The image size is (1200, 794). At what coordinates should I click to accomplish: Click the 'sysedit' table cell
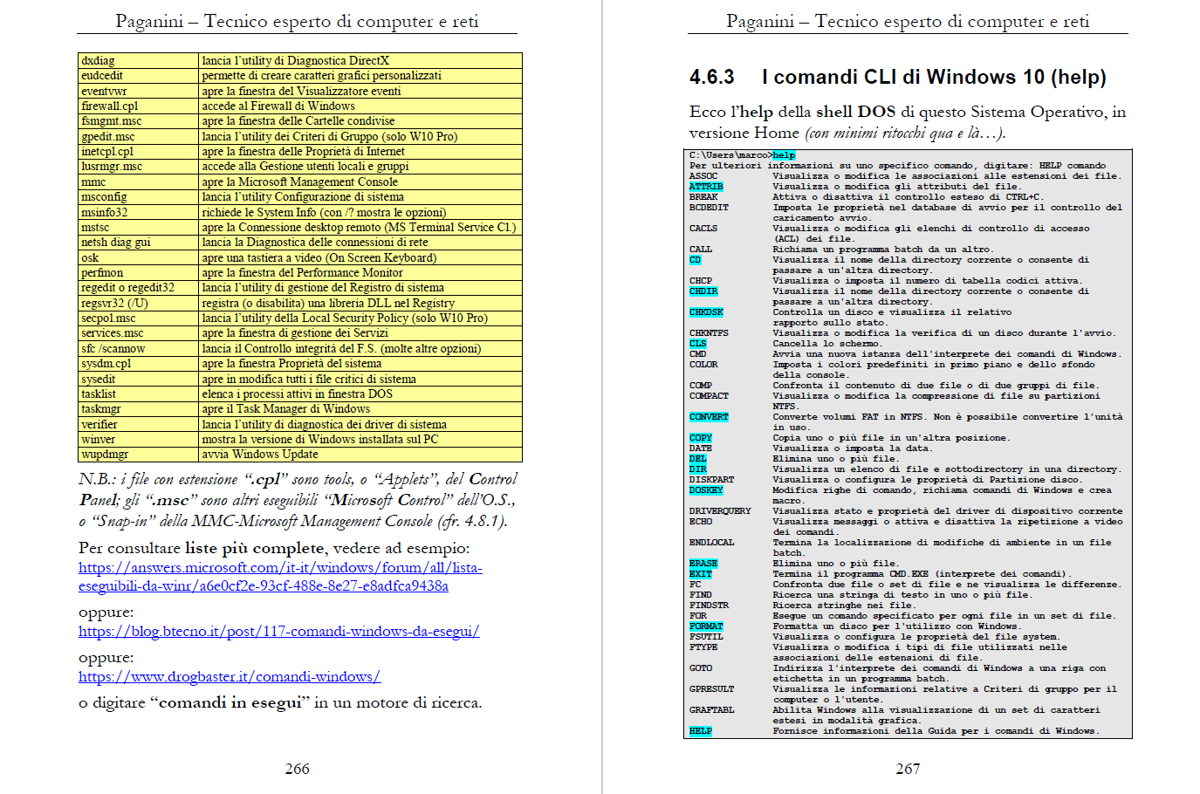pyautogui.click(x=139, y=379)
